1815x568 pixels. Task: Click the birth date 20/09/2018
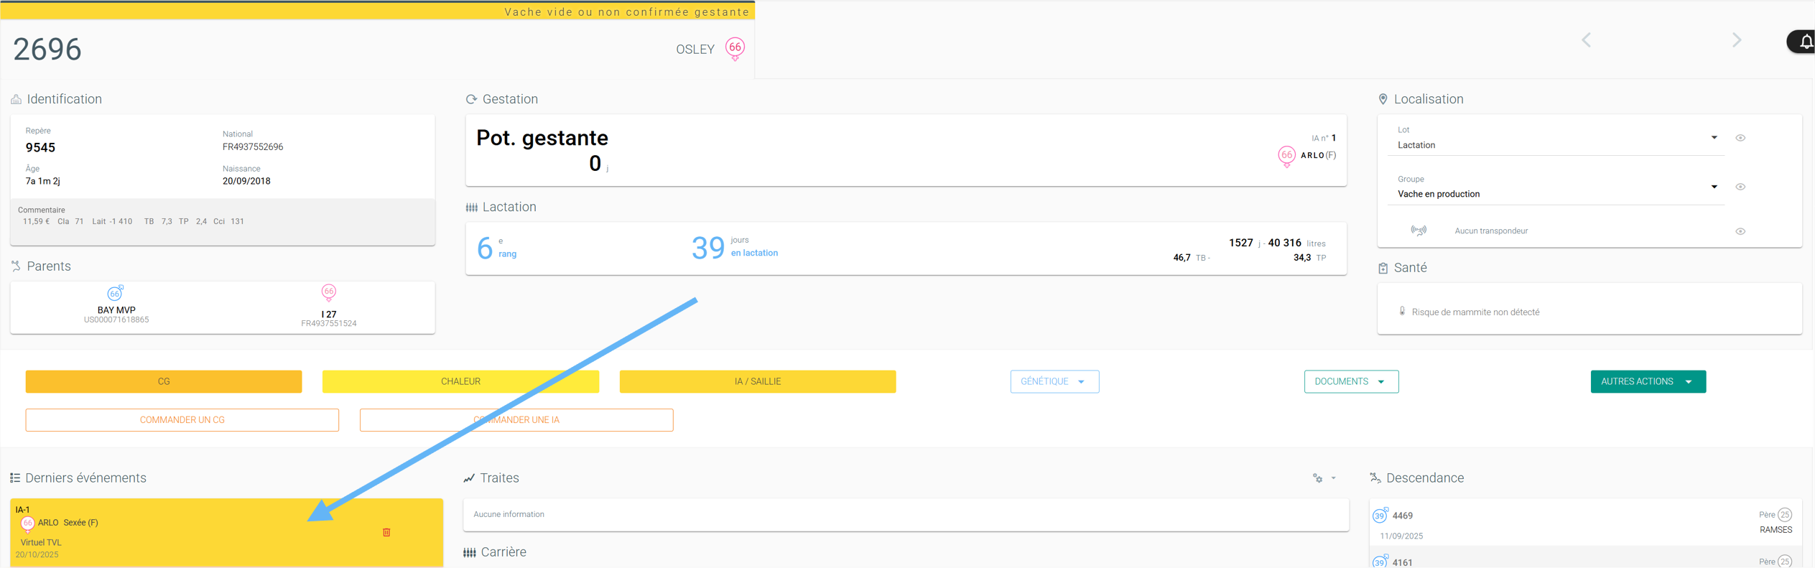246,182
